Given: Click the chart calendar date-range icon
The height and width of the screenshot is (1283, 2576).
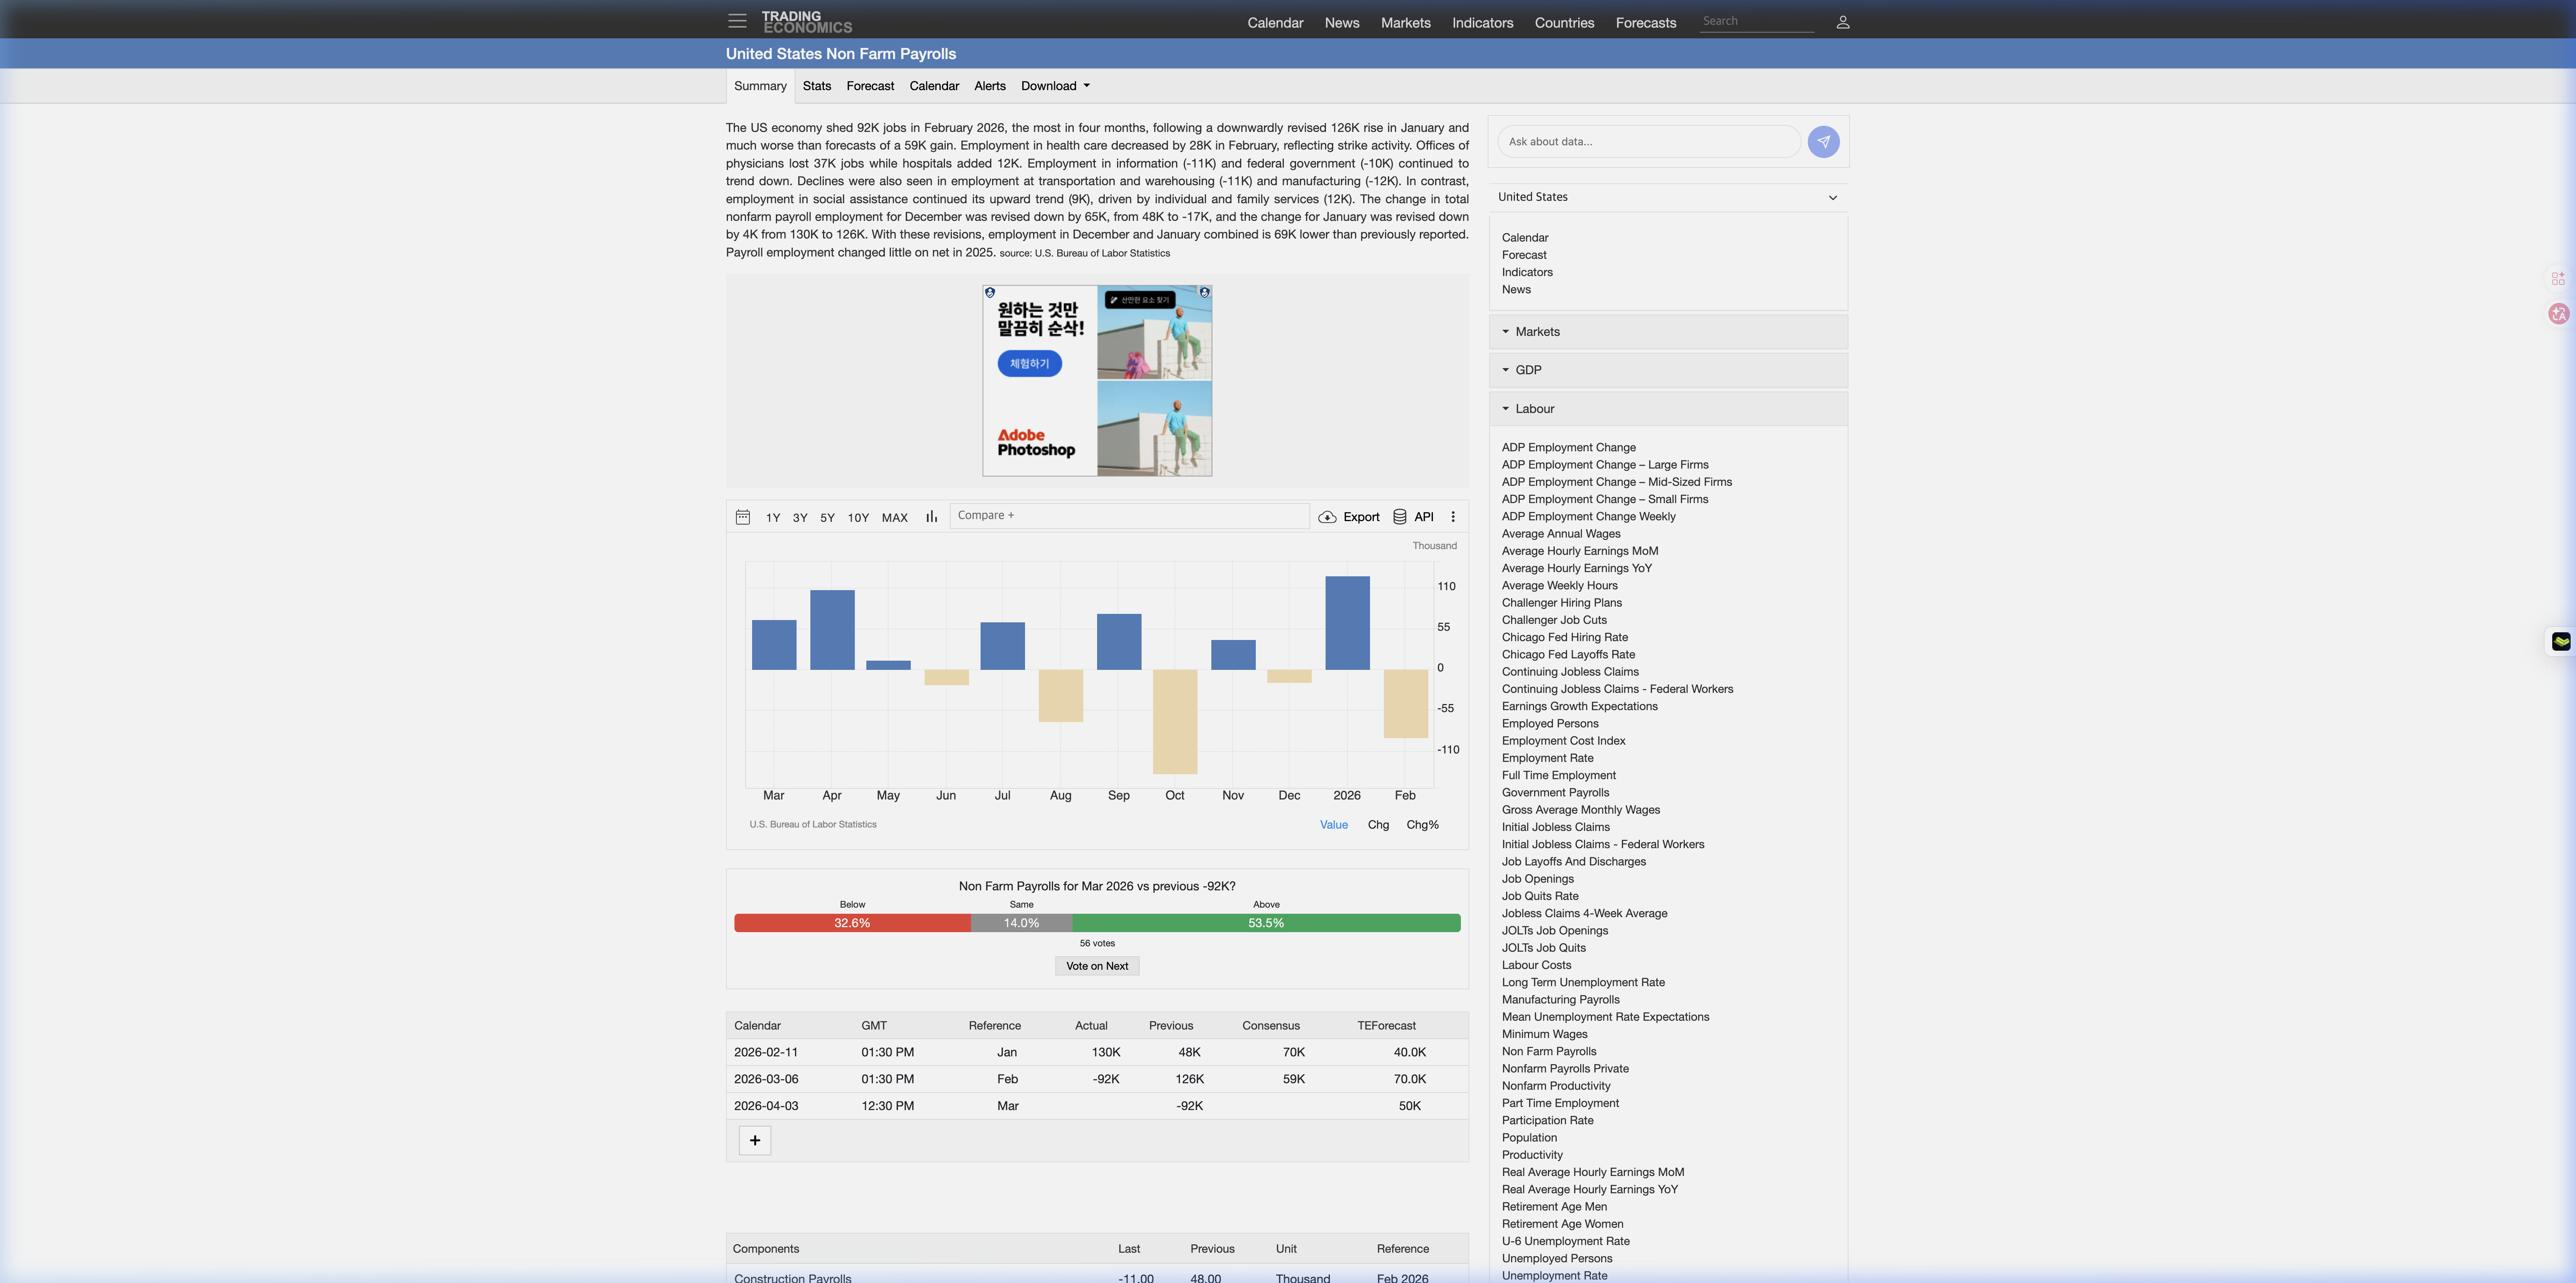Looking at the screenshot, I should (x=743, y=517).
